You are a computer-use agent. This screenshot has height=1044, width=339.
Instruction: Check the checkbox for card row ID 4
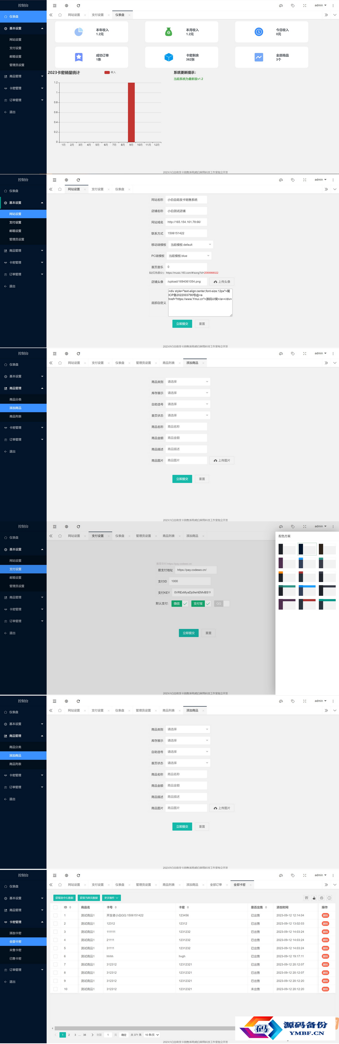pos(55,940)
